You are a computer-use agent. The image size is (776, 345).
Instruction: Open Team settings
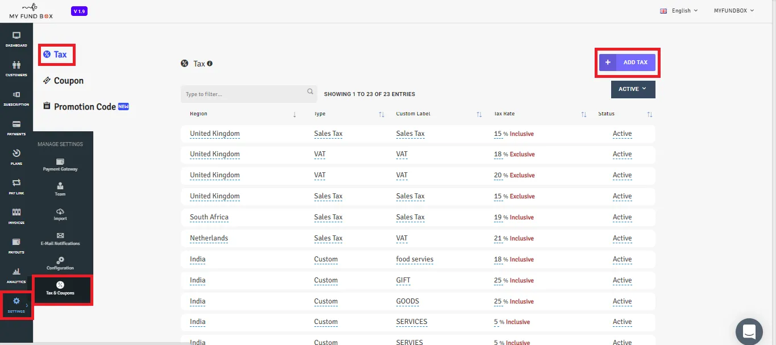(x=60, y=189)
